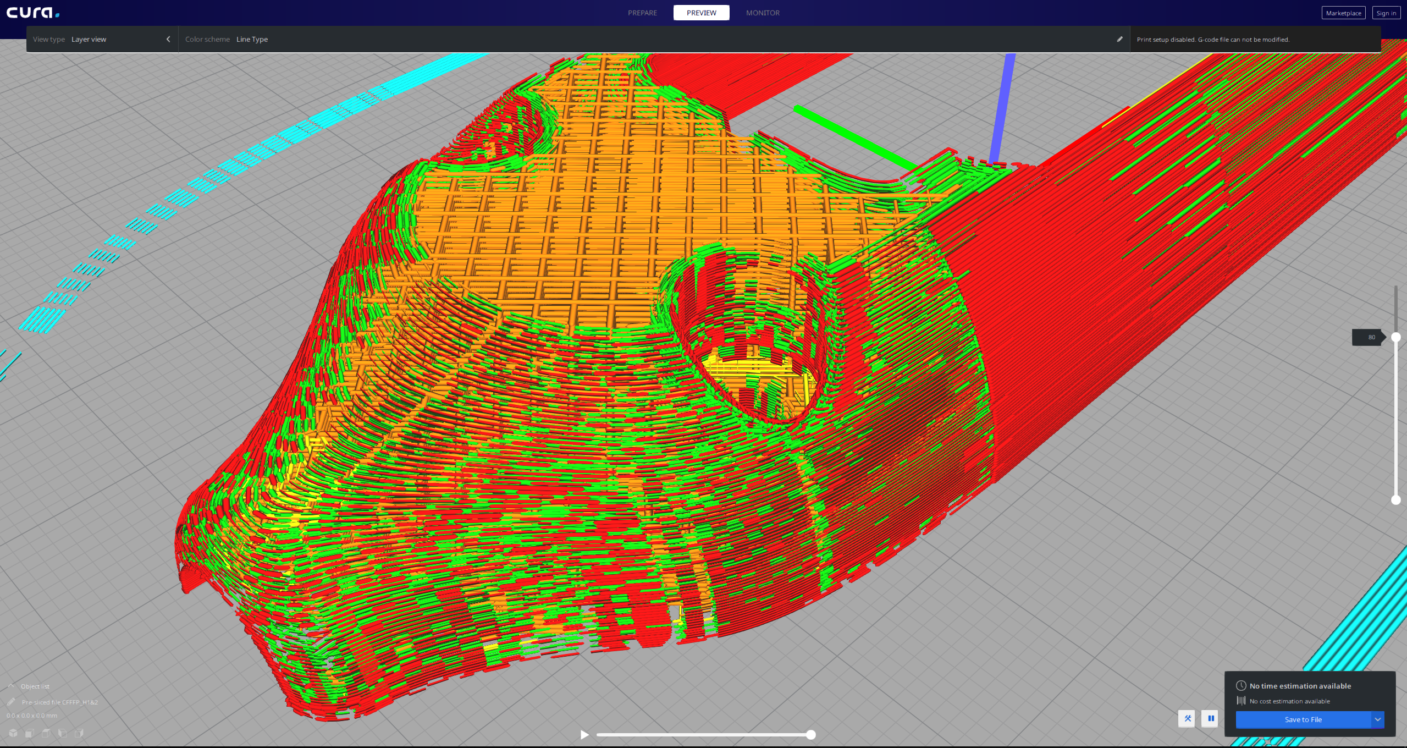Open the Save to File dropdown arrow
The height and width of the screenshot is (748, 1407).
(x=1377, y=719)
